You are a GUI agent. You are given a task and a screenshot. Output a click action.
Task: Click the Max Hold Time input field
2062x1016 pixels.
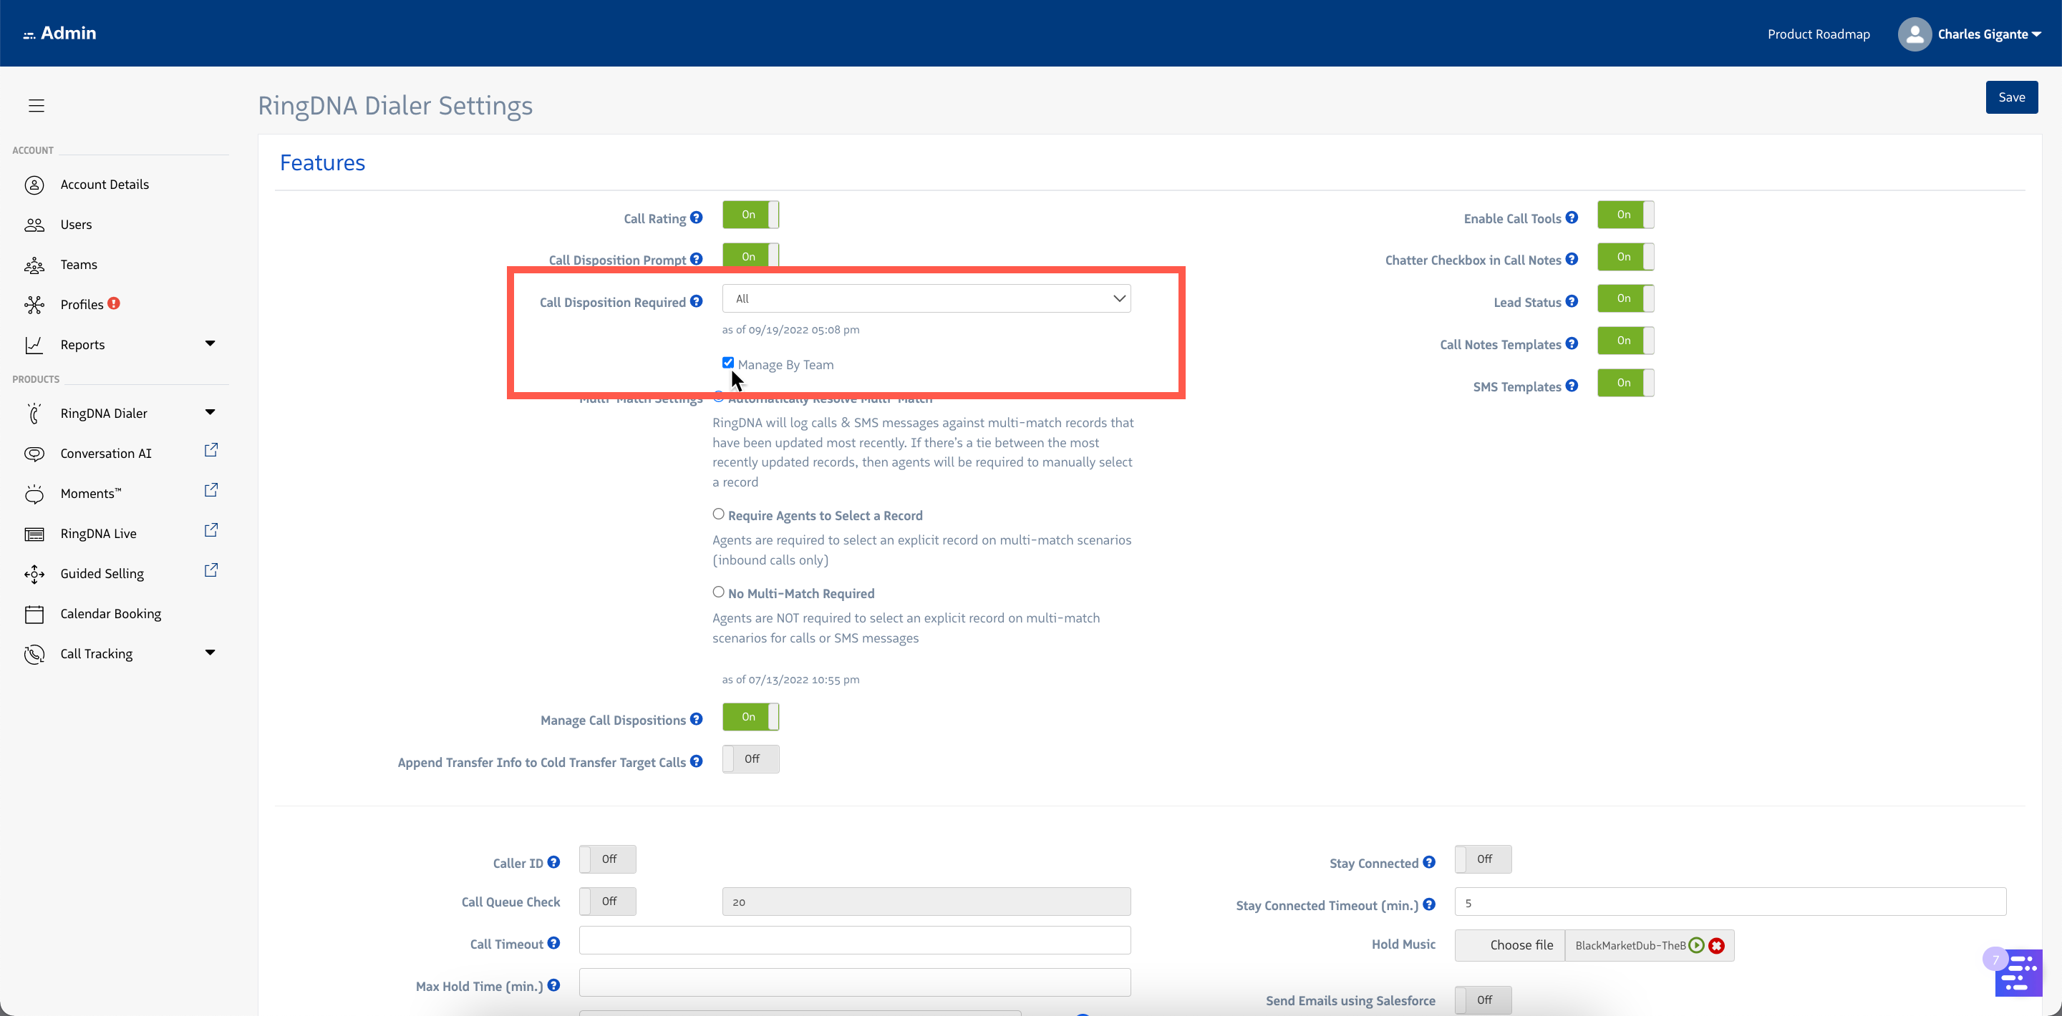(x=854, y=982)
